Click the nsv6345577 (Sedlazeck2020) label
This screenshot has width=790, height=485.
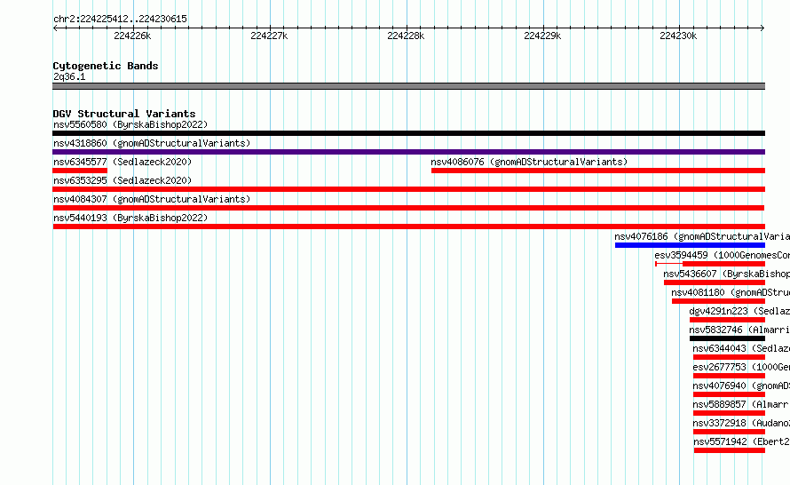click(x=122, y=162)
